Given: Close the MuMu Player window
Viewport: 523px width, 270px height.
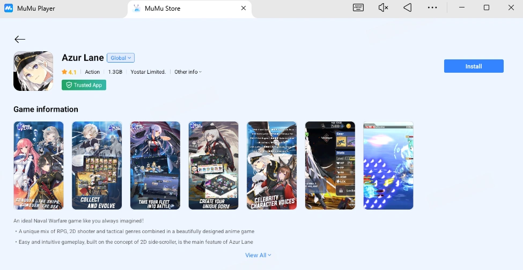Looking at the screenshot, I should pos(511,7).
